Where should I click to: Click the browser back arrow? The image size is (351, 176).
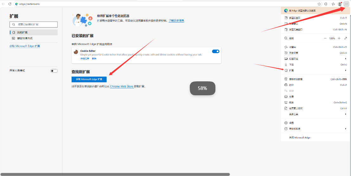click(3, 4)
